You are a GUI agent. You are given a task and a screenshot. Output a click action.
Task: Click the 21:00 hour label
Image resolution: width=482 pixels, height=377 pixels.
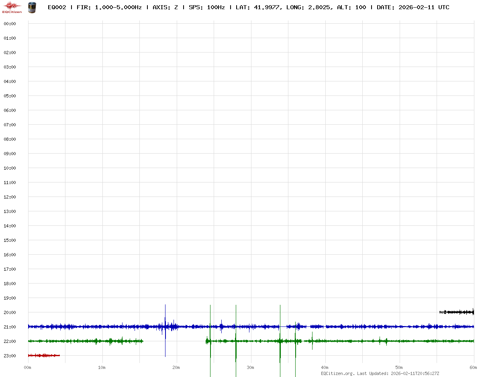point(10,327)
